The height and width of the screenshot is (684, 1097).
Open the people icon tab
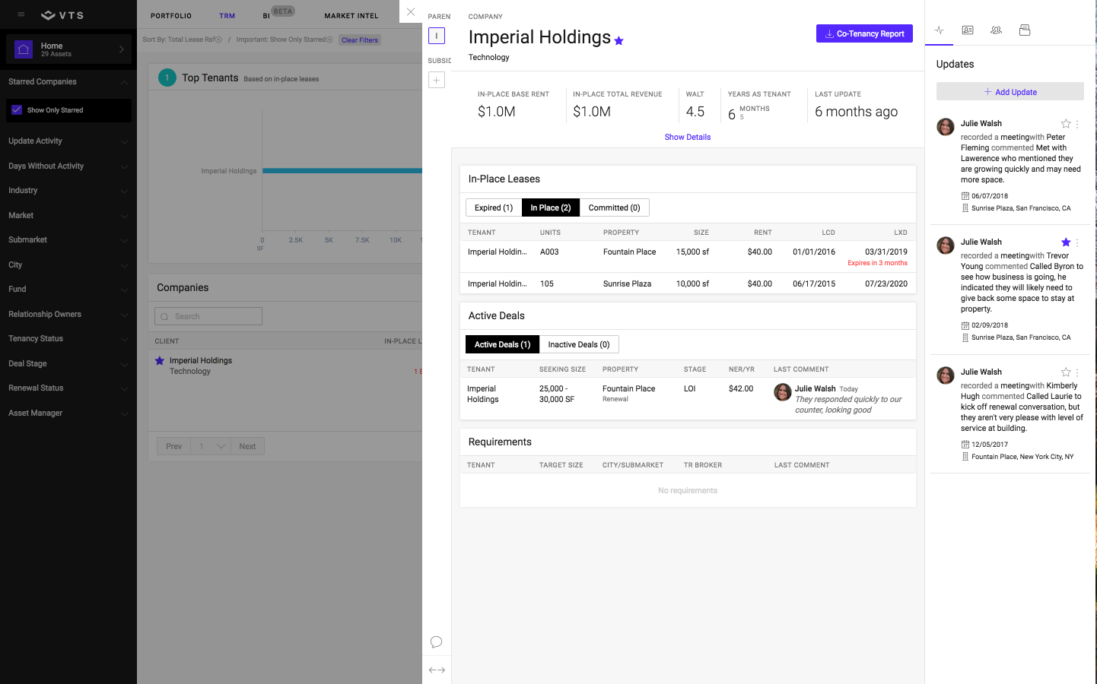(996, 30)
